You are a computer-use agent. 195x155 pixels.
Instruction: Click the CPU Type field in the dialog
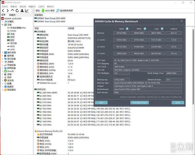pyautogui.click(x=148, y=60)
